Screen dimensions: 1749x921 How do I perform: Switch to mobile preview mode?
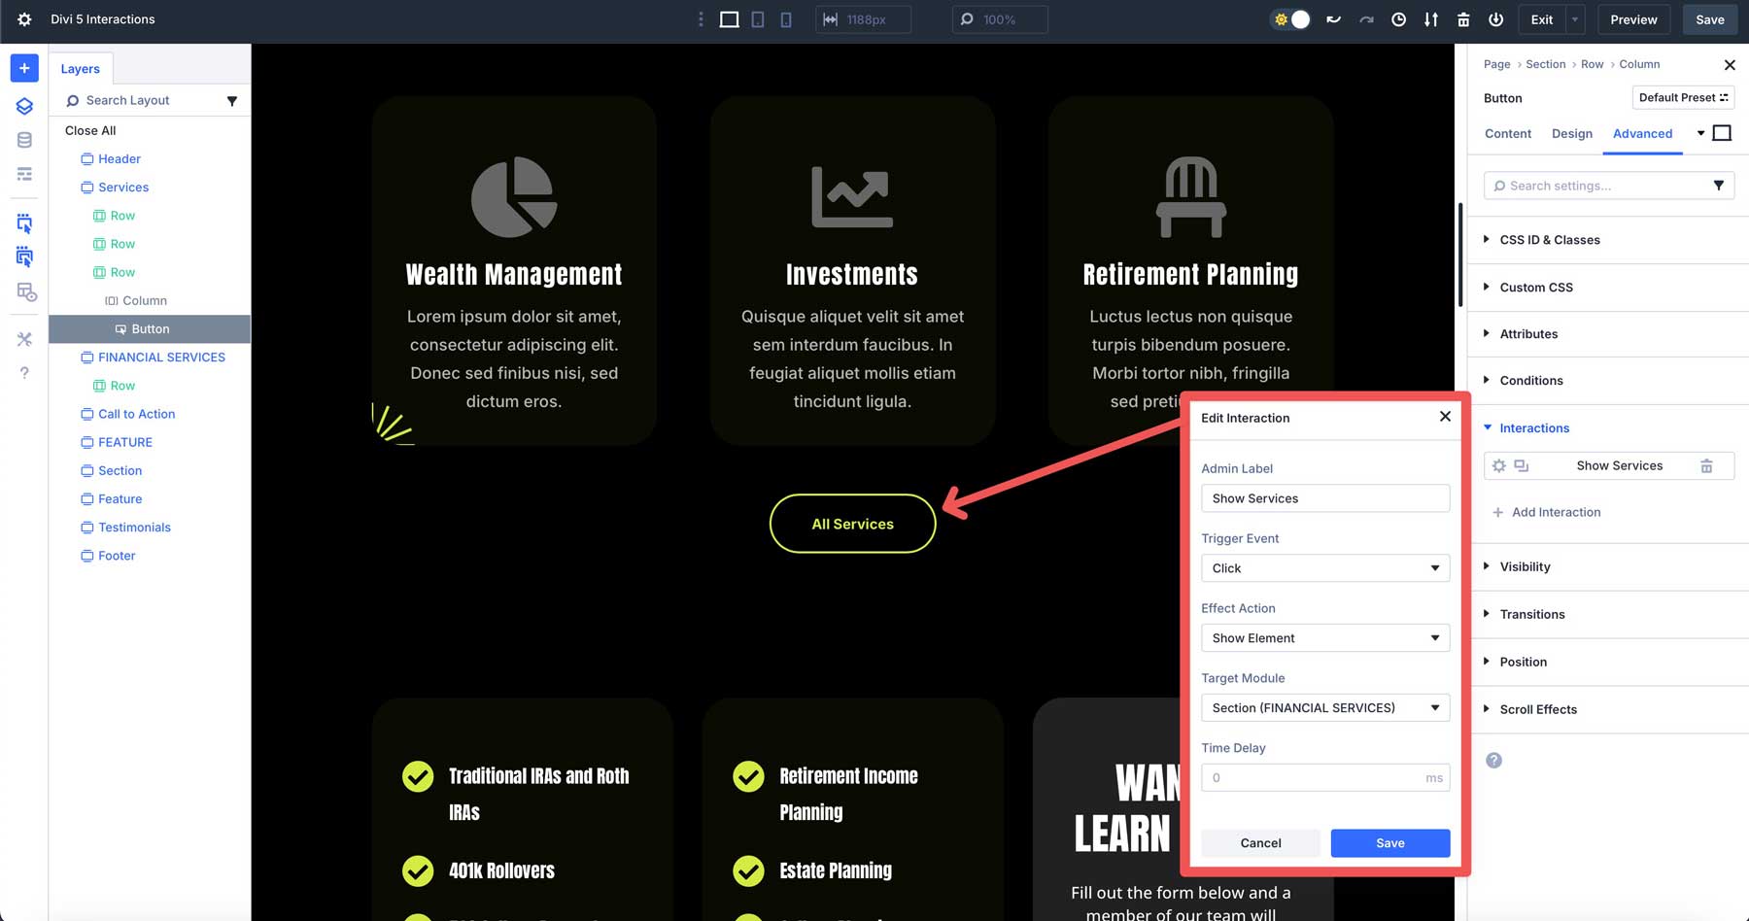[786, 19]
